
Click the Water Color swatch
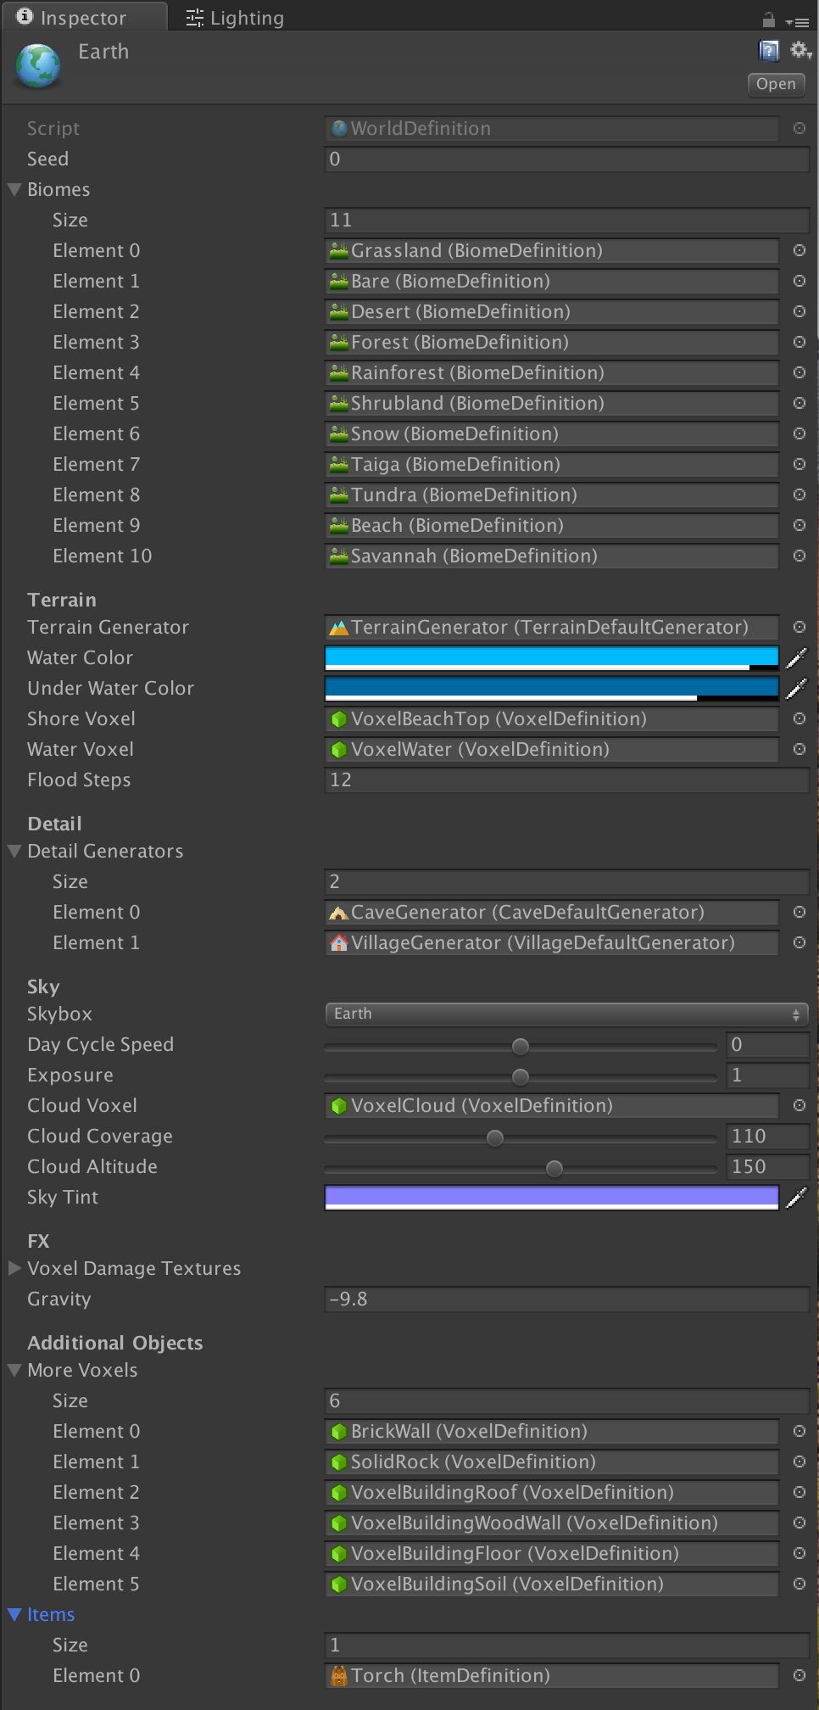point(551,657)
